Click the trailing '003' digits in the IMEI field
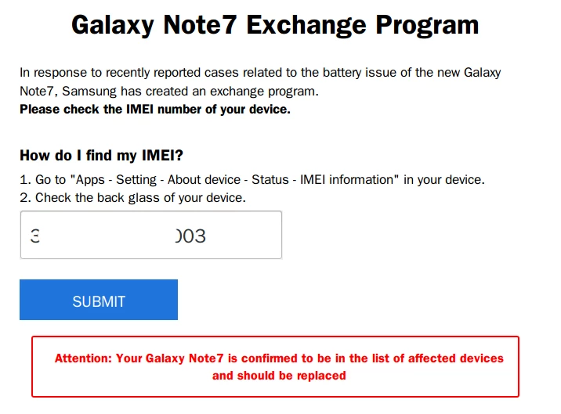This screenshot has width=561, height=414. [x=190, y=236]
